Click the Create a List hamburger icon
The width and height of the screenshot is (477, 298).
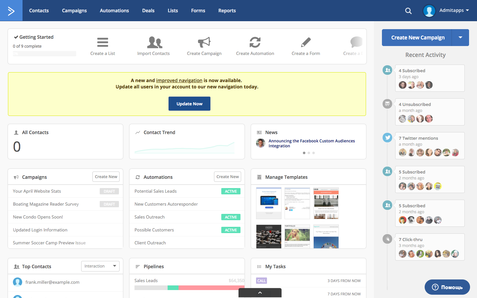(103, 42)
